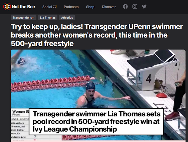Click the embedded Ivy League Championship caption
This screenshot has width=188, height=142.
96,122
